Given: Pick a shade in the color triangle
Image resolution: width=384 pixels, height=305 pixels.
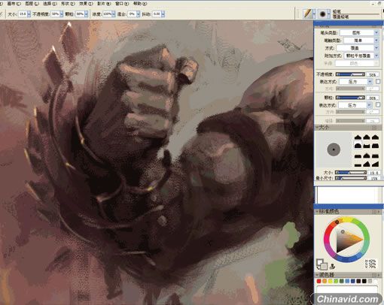Looking at the screenshot, I should coord(347,240).
